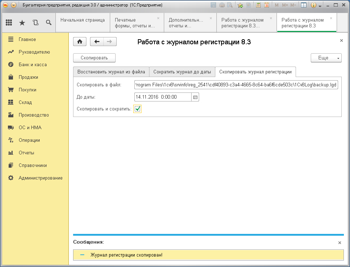The width and height of the screenshot is (350, 267).
Task: Open the sections grid menu icon
Action: 9,23
